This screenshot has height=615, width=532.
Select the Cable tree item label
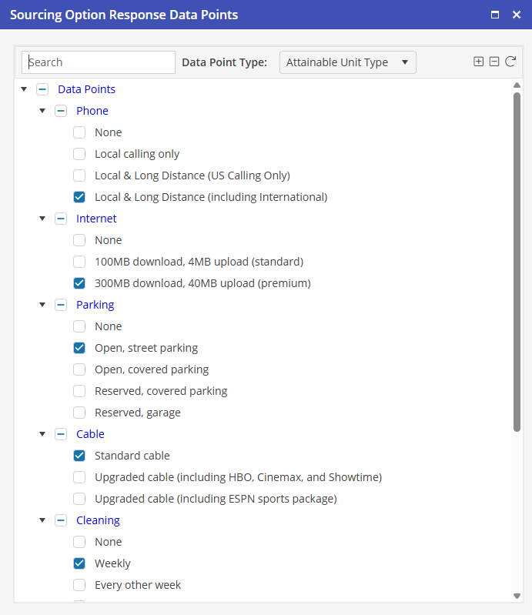click(x=90, y=434)
